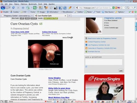
Task: Click the blue mailbox toolbar icon
Action: coord(65,8)
